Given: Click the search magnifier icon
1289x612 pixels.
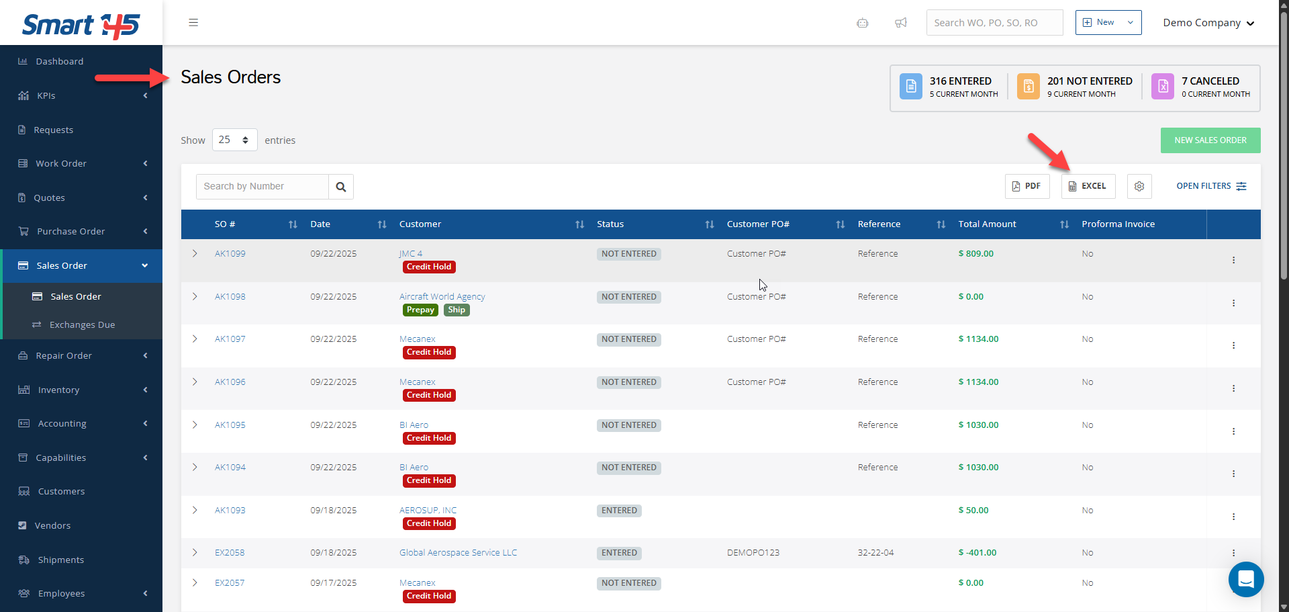Looking at the screenshot, I should [x=341, y=187].
